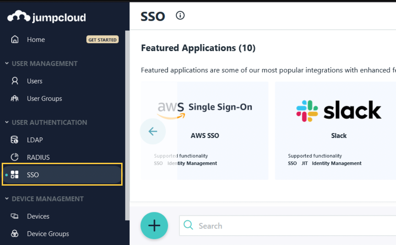Click the Slack logo image
This screenshot has height=245, width=396.
[339, 111]
